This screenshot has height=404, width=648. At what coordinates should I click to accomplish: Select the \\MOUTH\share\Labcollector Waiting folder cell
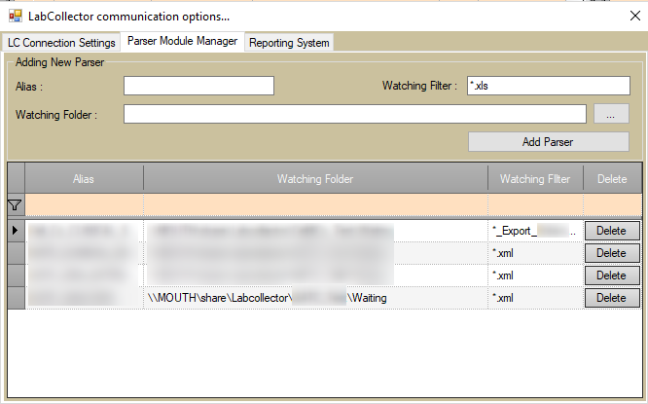pos(316,298)
